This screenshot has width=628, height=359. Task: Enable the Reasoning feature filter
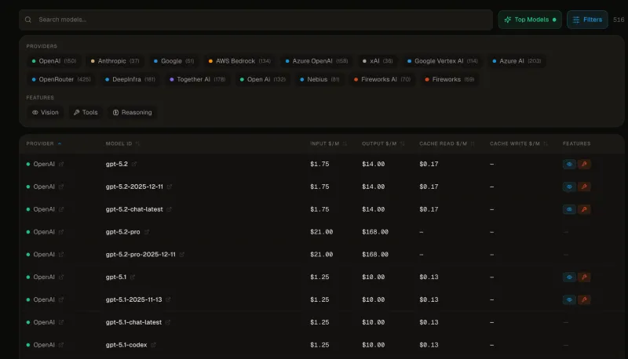click(132, 112)
